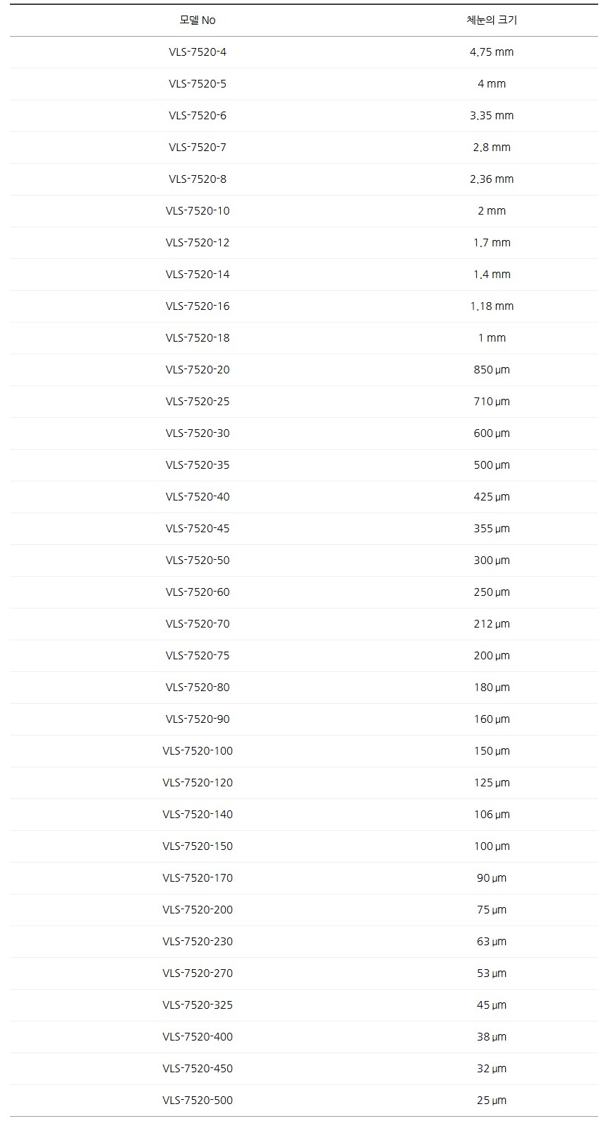Select the VLS-7520-16 model row
This screenshot has width=613, height=1121.
(x=198, y=306)
